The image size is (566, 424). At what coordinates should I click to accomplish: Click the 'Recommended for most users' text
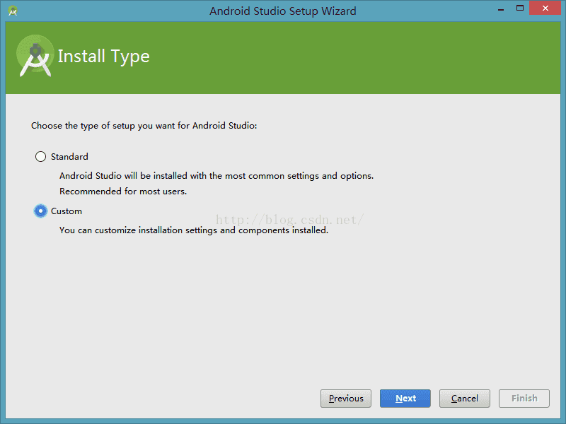[x=123, y=192]
